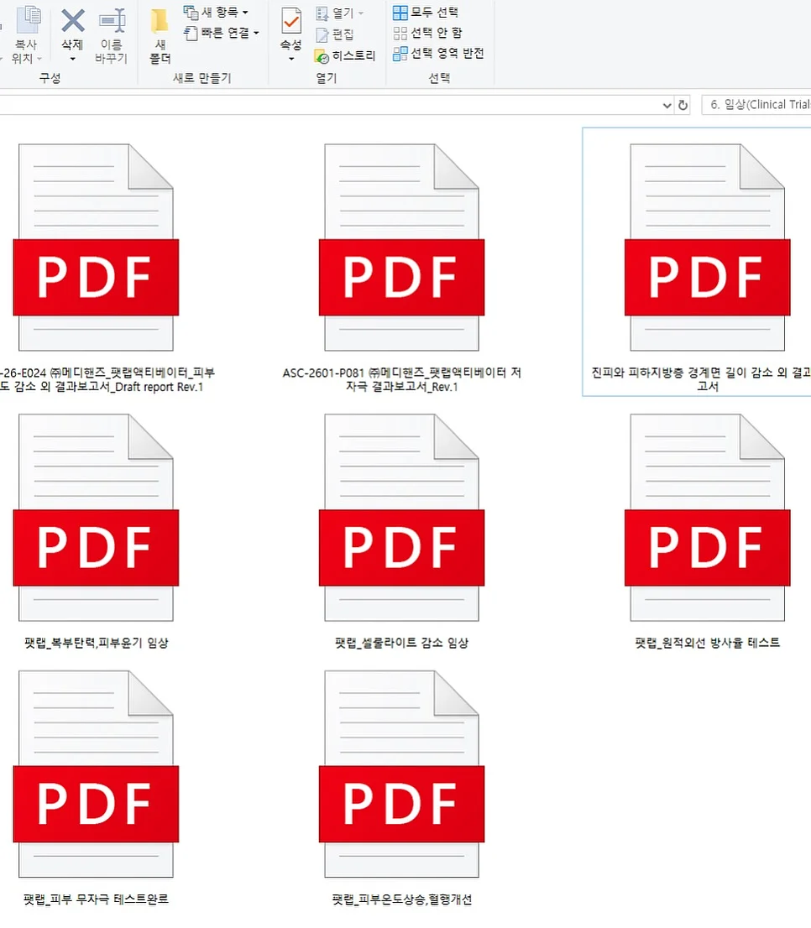Select the PDF 팻랩_원적외선 방사율 테스트
811x928 pixels.
point(707,531)
